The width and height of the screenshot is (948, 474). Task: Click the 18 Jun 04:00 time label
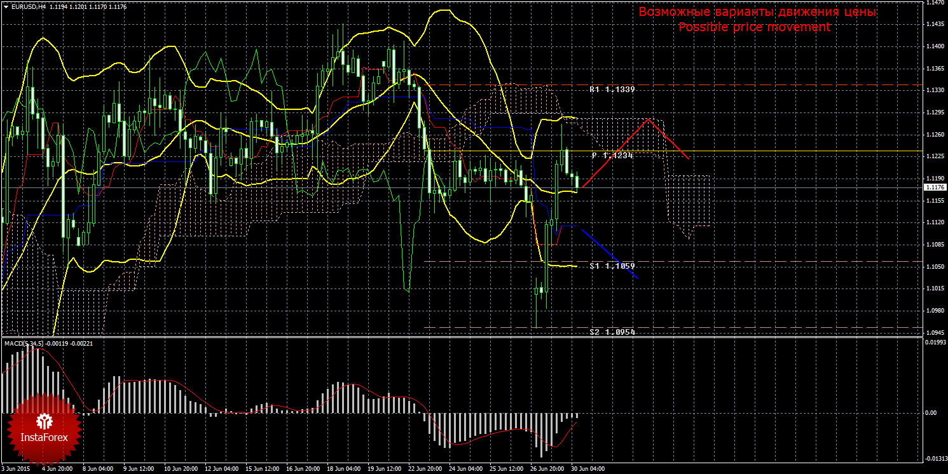[x=343, y=469]
